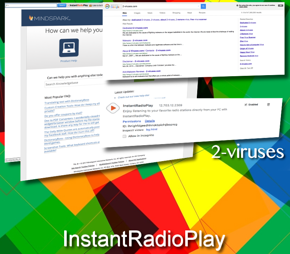Switch to the Shopping tab
Image resolution: width=290 pixels, height=254 pixels.
(x=177, y=12)
